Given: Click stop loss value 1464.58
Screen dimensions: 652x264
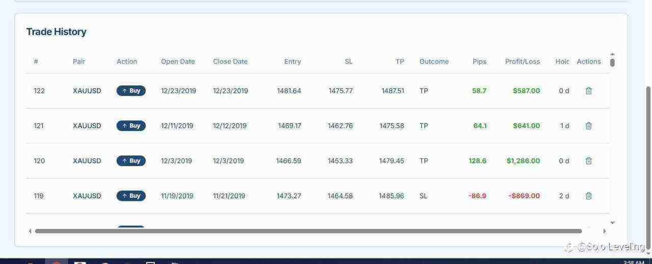Looking at the screenshot, I should point(340,196).
